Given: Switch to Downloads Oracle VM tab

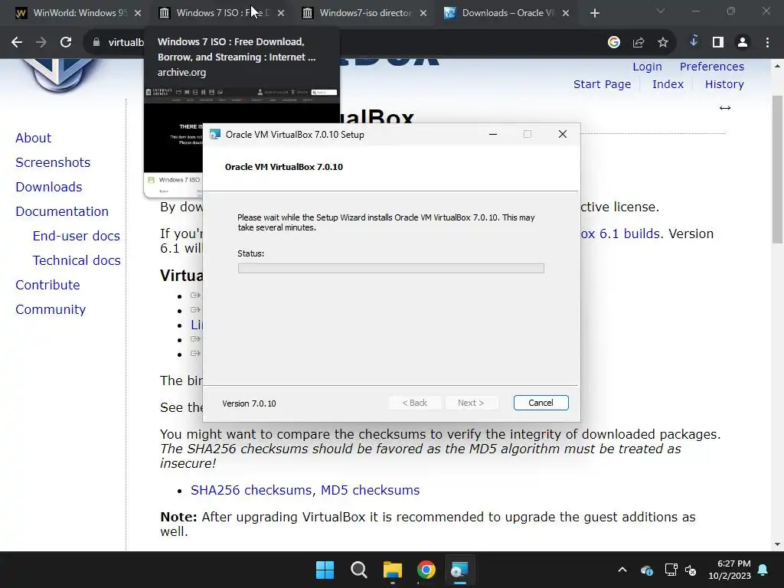Looking at the screenshot, I should 508,13.
